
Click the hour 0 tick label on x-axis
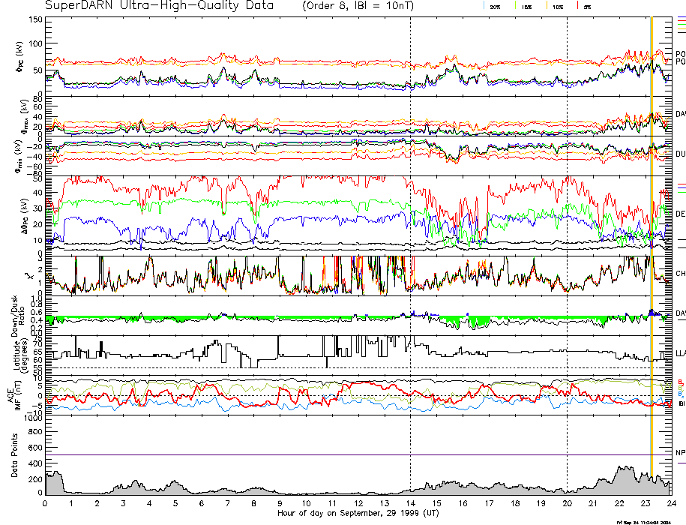click(46, 503)
